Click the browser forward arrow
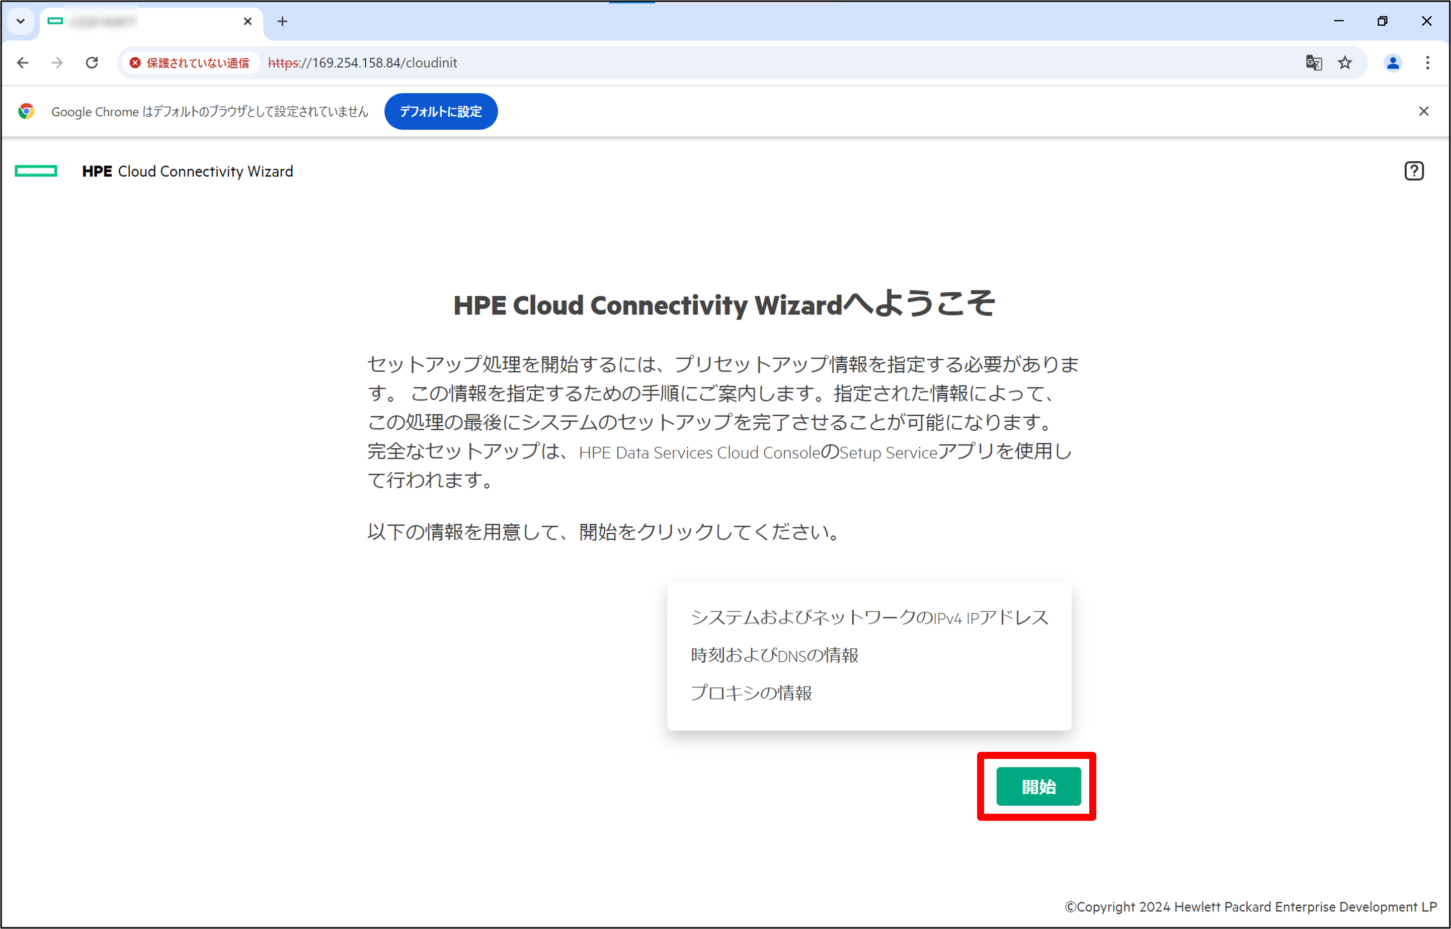 coord(57,63)
